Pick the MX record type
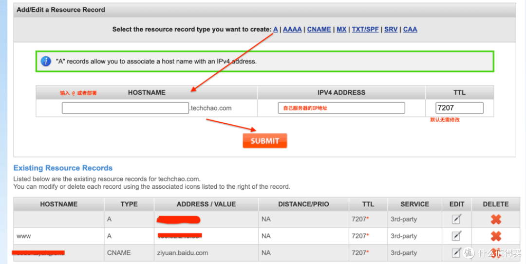Image resolution: width=526 pixels, height=264 pixels. click(x=341, y=29)
